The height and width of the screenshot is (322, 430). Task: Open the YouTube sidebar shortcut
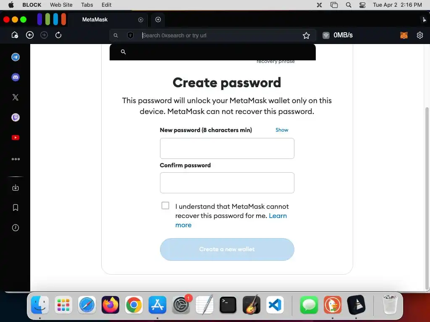pos(16,138)
